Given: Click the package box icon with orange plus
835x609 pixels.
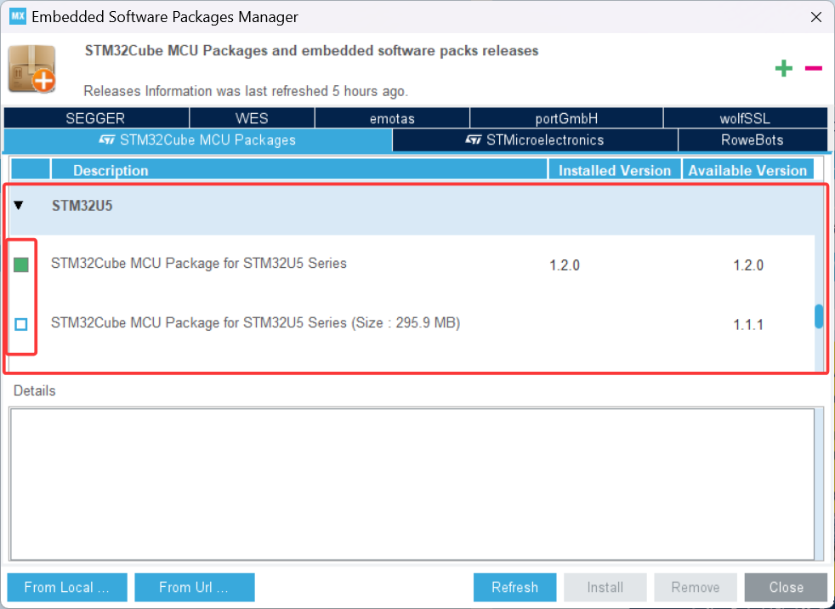Looking at the screenshot, I should tap(32, 69).
